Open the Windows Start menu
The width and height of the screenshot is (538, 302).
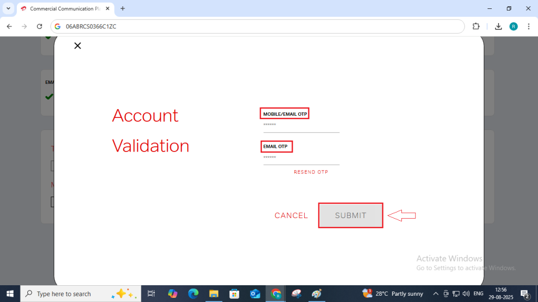[x=10, y=294]
